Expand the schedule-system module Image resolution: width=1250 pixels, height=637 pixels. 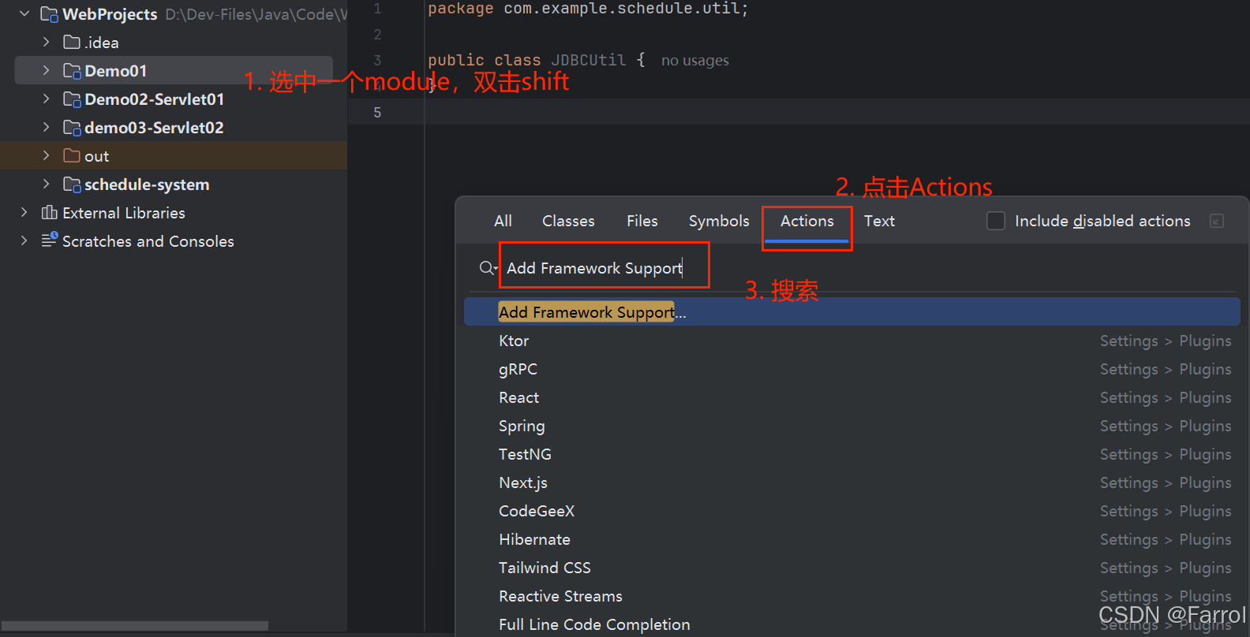coord(46,184)
